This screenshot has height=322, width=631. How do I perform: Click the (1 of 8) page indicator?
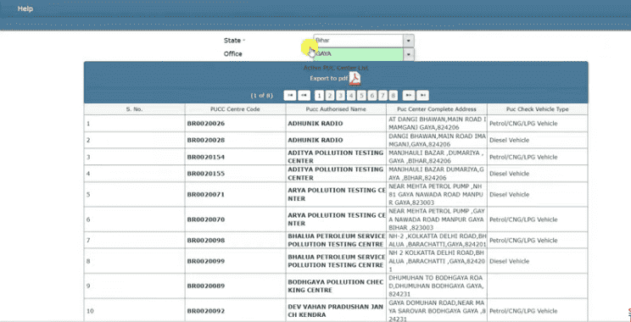click(x=261, y=96)
